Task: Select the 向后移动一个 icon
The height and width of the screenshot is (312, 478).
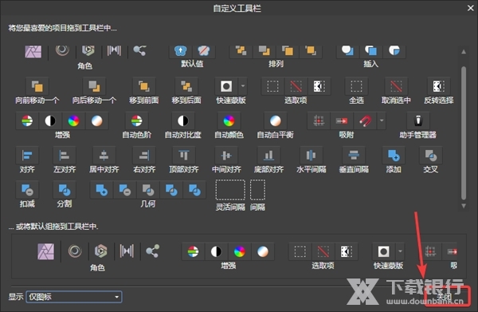Action: (94, 86)
